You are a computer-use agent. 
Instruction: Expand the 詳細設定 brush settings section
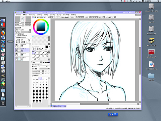click(33, 76)
